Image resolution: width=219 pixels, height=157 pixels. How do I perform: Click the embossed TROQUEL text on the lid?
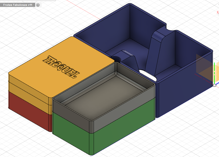click(x=61, y=67)
